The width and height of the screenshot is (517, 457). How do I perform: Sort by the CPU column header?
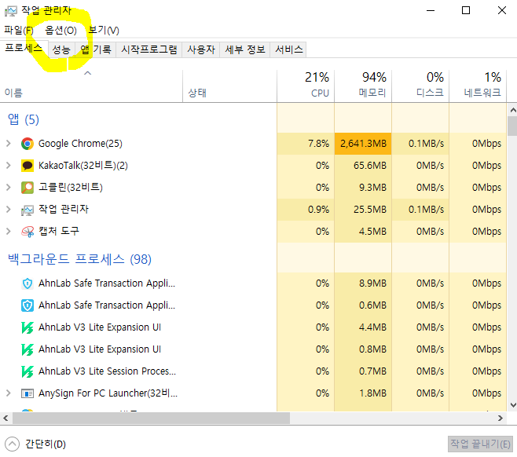click(x=306, y=86)
